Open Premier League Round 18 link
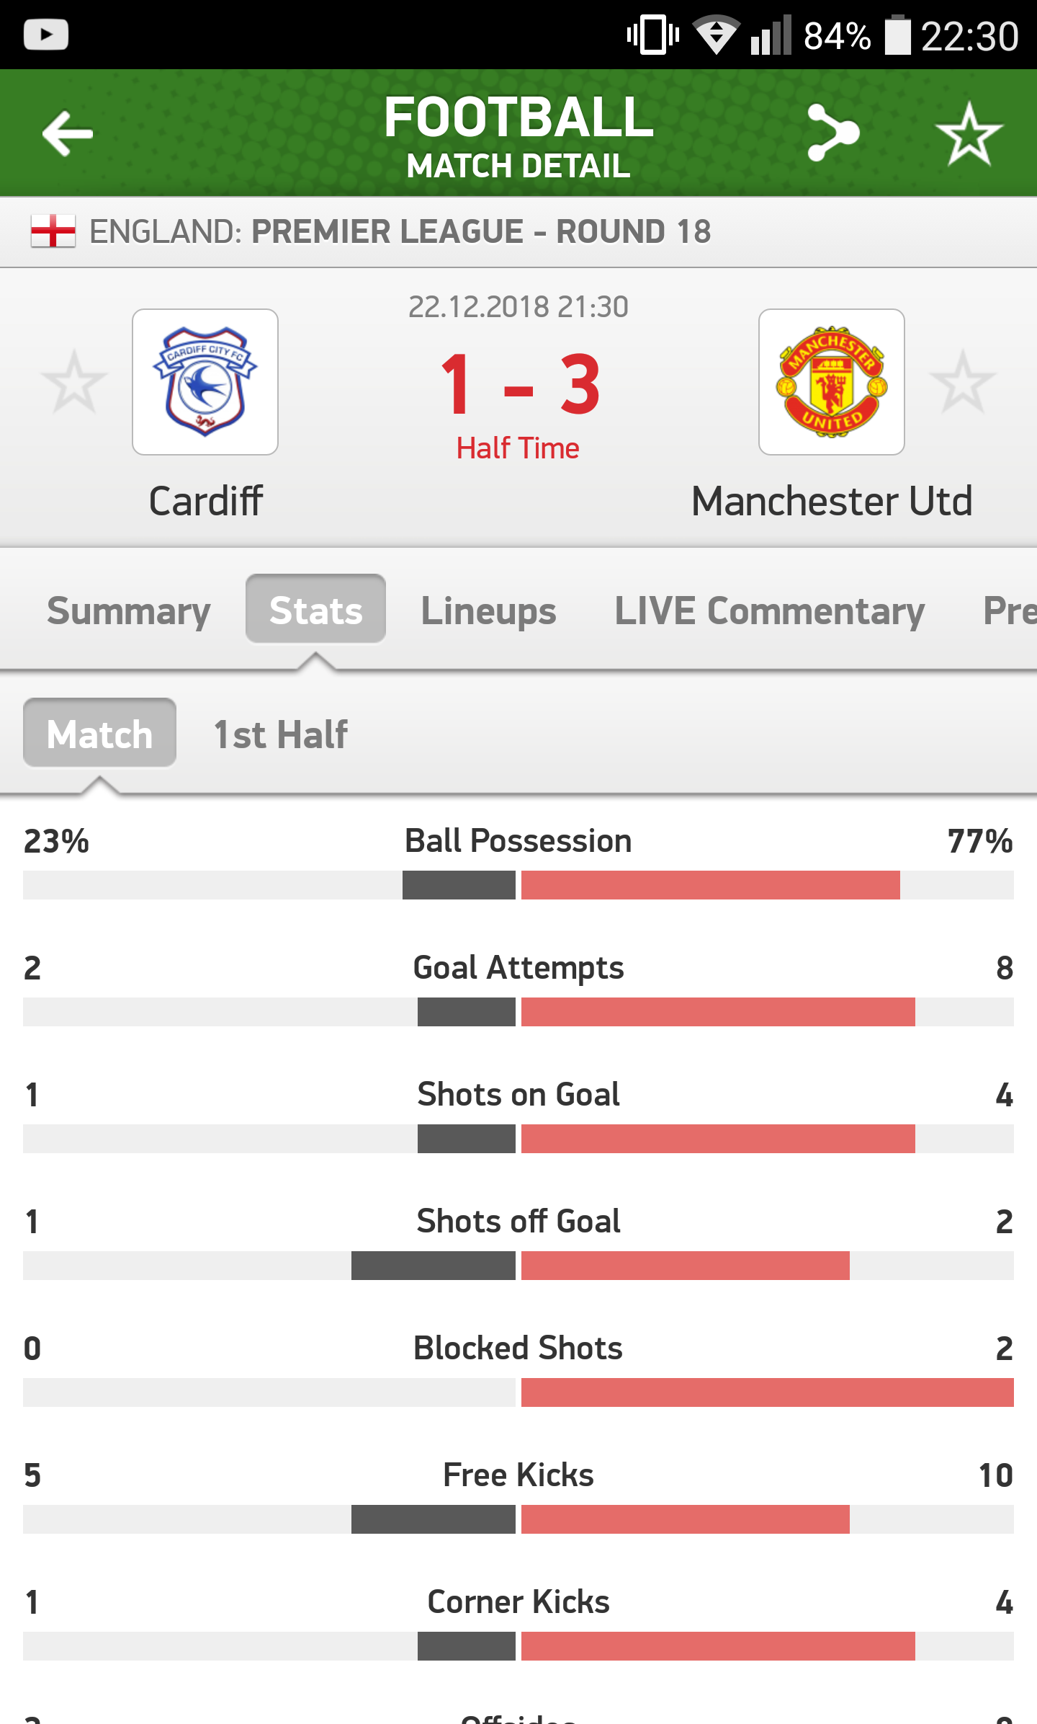The width and height of the screenshot is (1037, 1724). pyautogui.click(x=480, y=231)
